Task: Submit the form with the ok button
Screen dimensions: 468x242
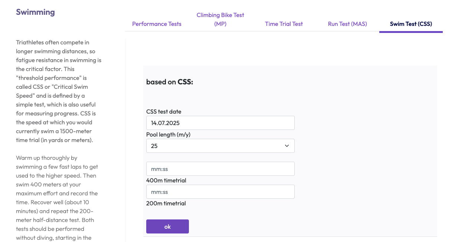Action: pyautogui.click(x=167, y=226)
